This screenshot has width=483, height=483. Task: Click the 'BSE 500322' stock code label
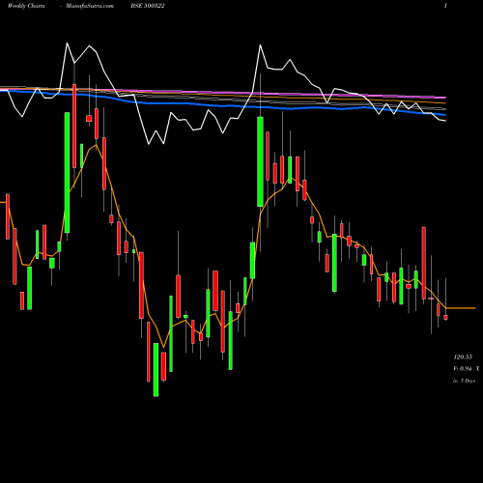click(148, 6)
